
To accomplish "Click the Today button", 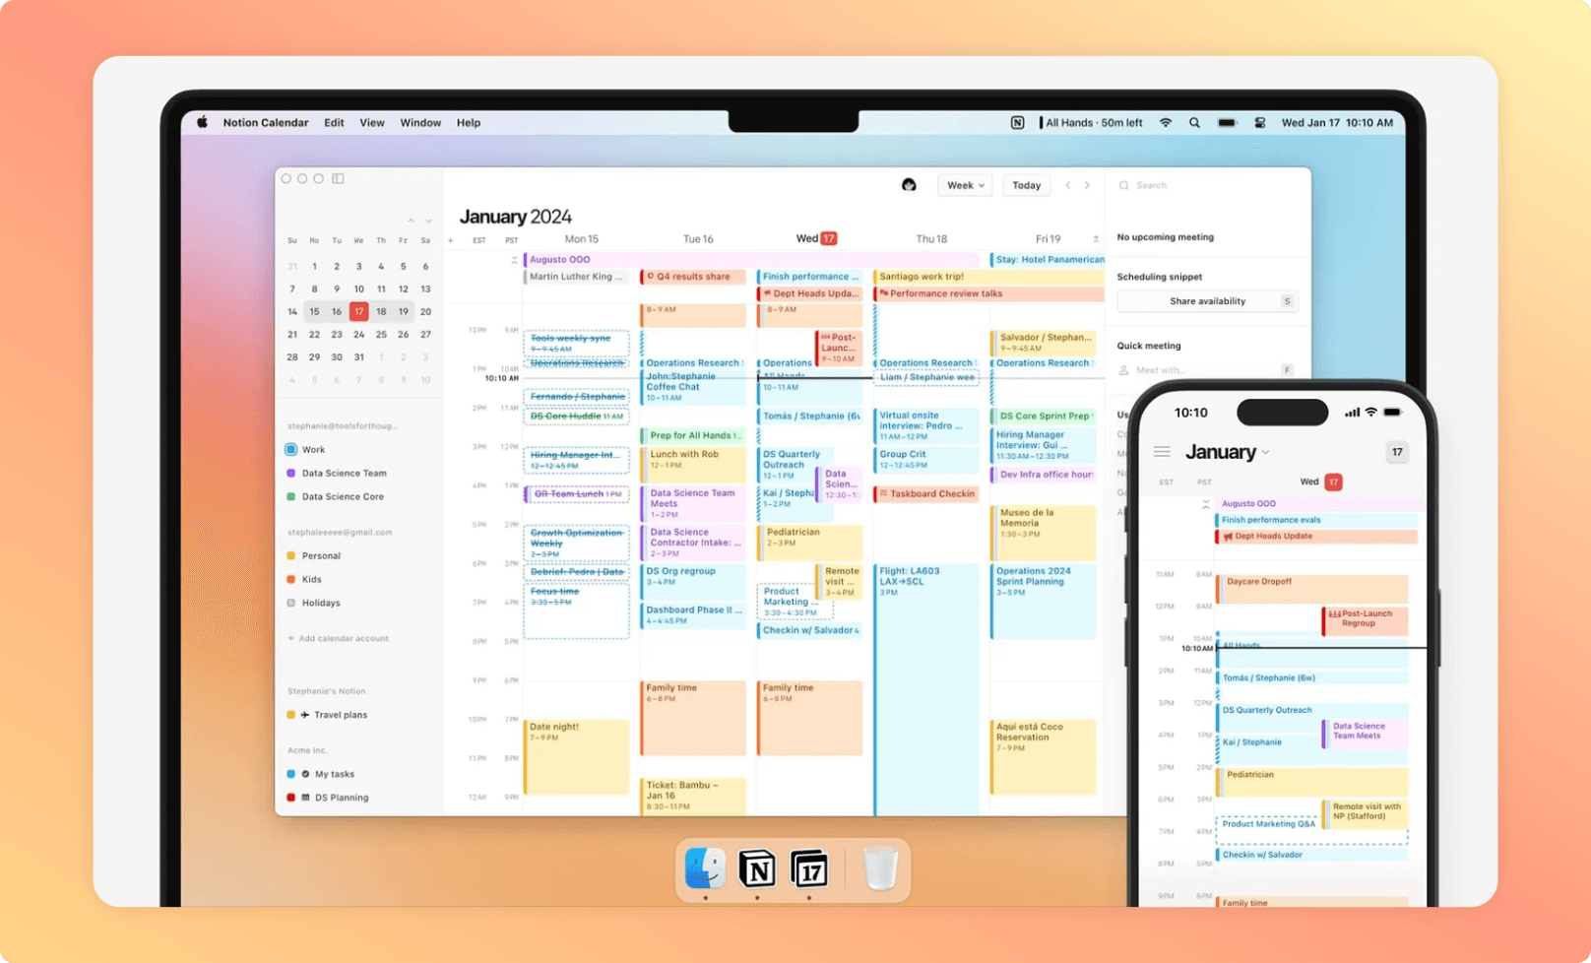I will pyautogui.click(x=1027, y=185).
